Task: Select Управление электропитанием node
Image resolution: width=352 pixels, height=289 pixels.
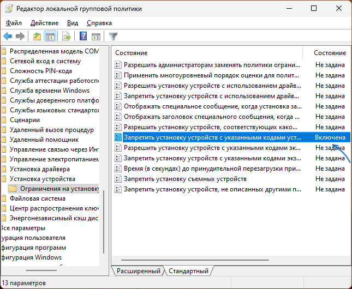Action: pos(54,159)
